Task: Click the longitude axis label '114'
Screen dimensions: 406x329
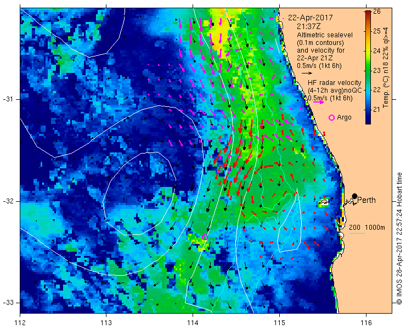Action: click(x=193, y=323)
